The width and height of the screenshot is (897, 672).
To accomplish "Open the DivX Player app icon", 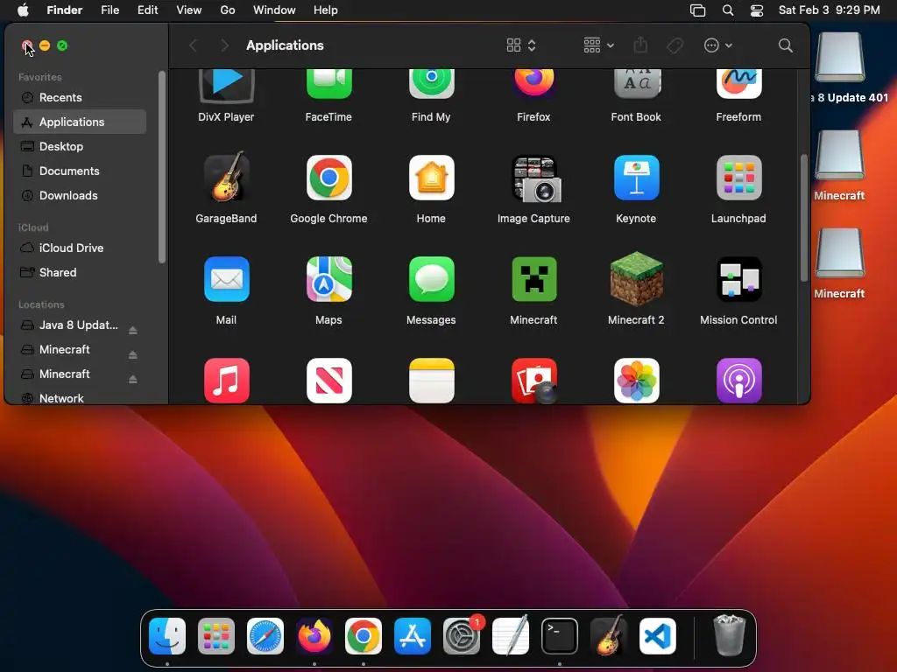I will coord(227,86).
